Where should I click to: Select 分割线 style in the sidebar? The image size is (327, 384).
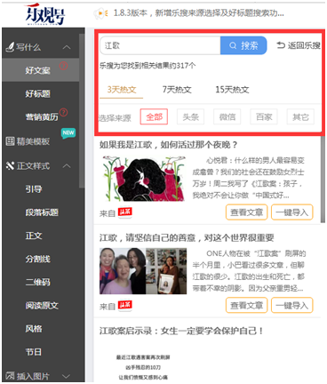(38, 259)
